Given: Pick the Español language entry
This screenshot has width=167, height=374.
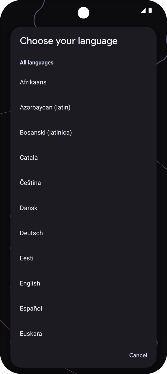Looking at the screenshot, I should click(x=31, y=309).
